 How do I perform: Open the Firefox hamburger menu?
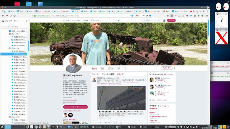pos(207,16)
